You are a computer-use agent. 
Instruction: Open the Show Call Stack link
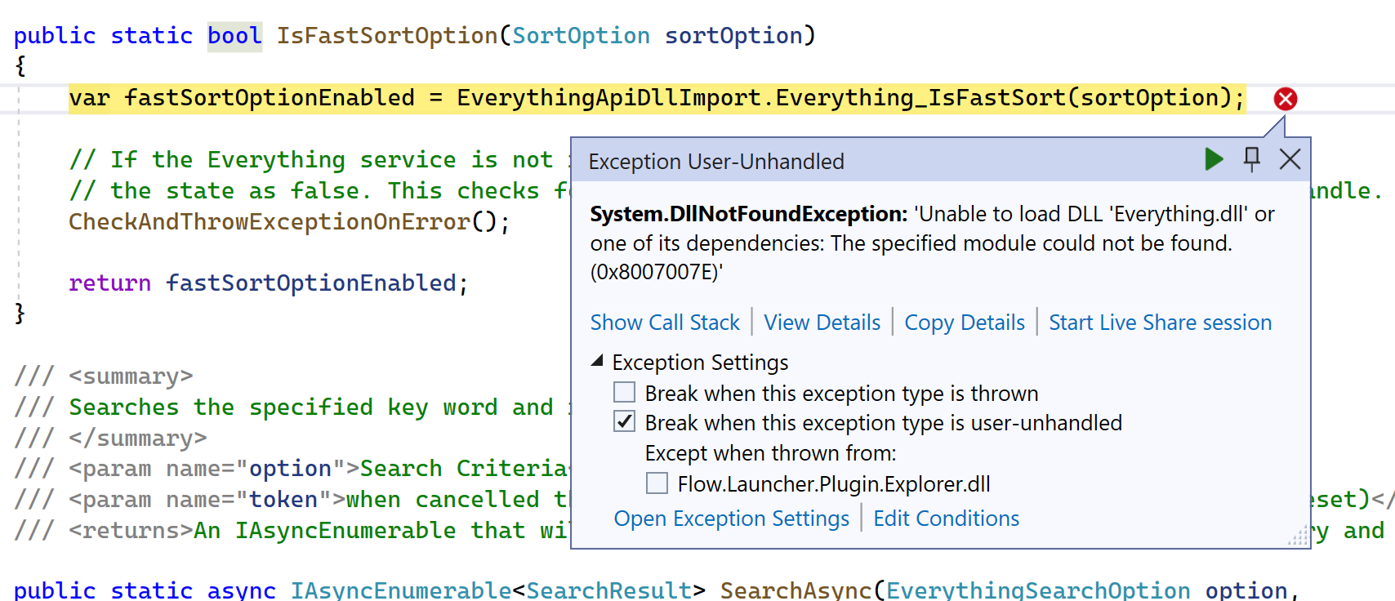click(x=665, y=323)
